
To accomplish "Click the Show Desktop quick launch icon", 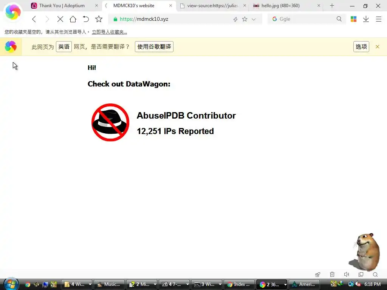I will click(x=45, y=284).
